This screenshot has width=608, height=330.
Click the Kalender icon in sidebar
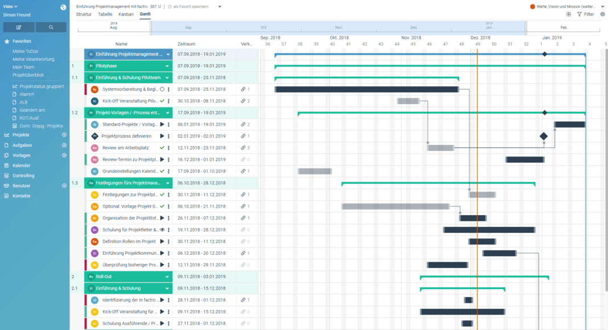[7, 166]
